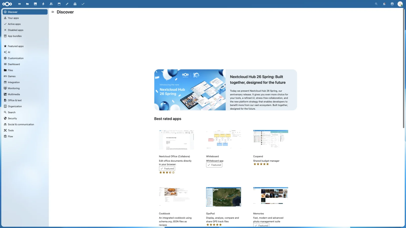This screenshot has width=406, height=228.
Task: Click the star rating under GpxPod
Action: (214, 225)
